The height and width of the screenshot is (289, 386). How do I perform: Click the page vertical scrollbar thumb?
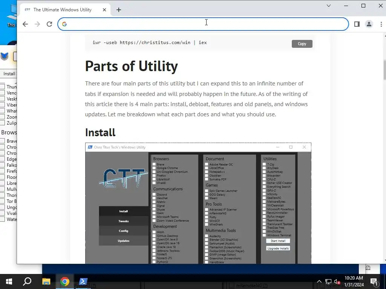(x=384, y=70)
